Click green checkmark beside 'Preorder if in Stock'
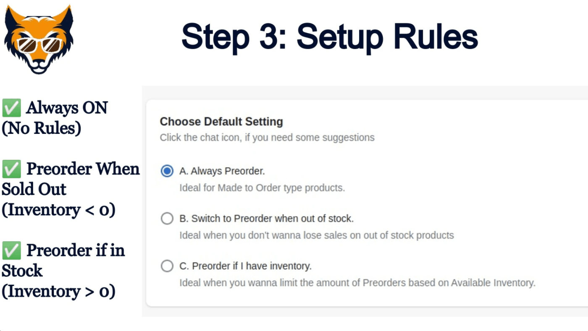The image size is (588, 331). click(x=11, y=251)
